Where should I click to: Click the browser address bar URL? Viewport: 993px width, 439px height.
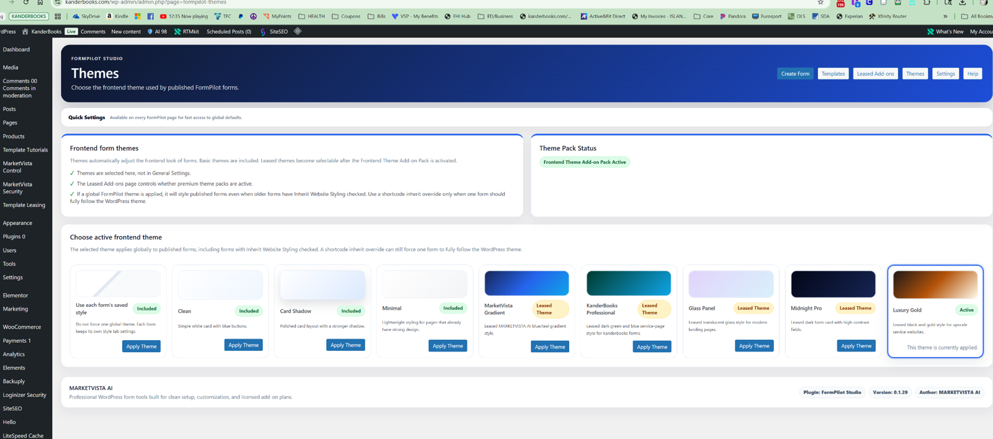coord(145,2)
